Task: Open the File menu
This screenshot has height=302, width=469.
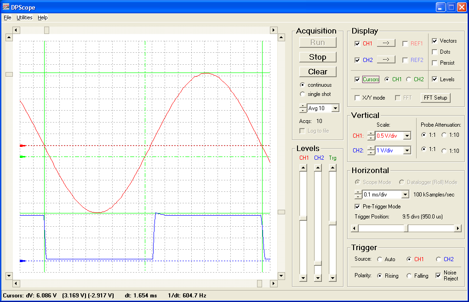Action: coord(7,17)
